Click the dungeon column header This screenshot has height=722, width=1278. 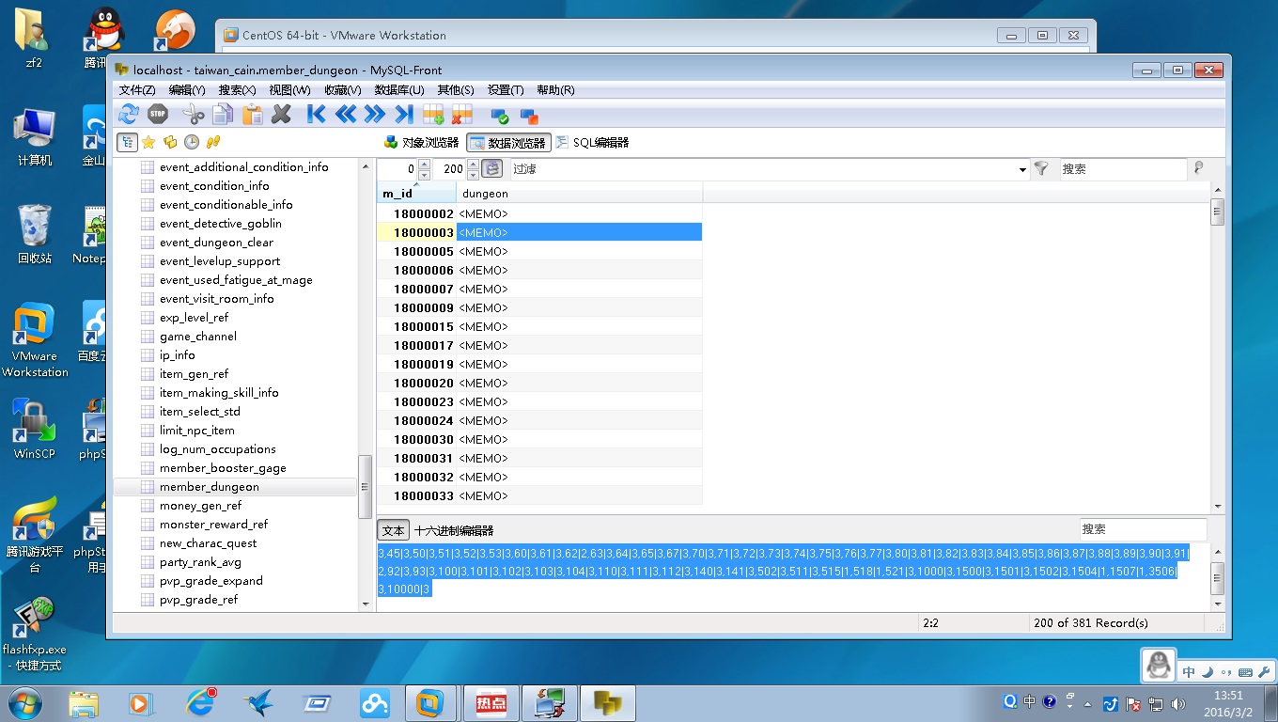point(579,193)
